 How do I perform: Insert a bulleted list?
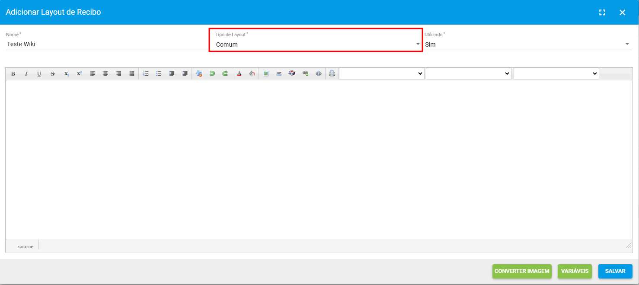coord(159,74)
